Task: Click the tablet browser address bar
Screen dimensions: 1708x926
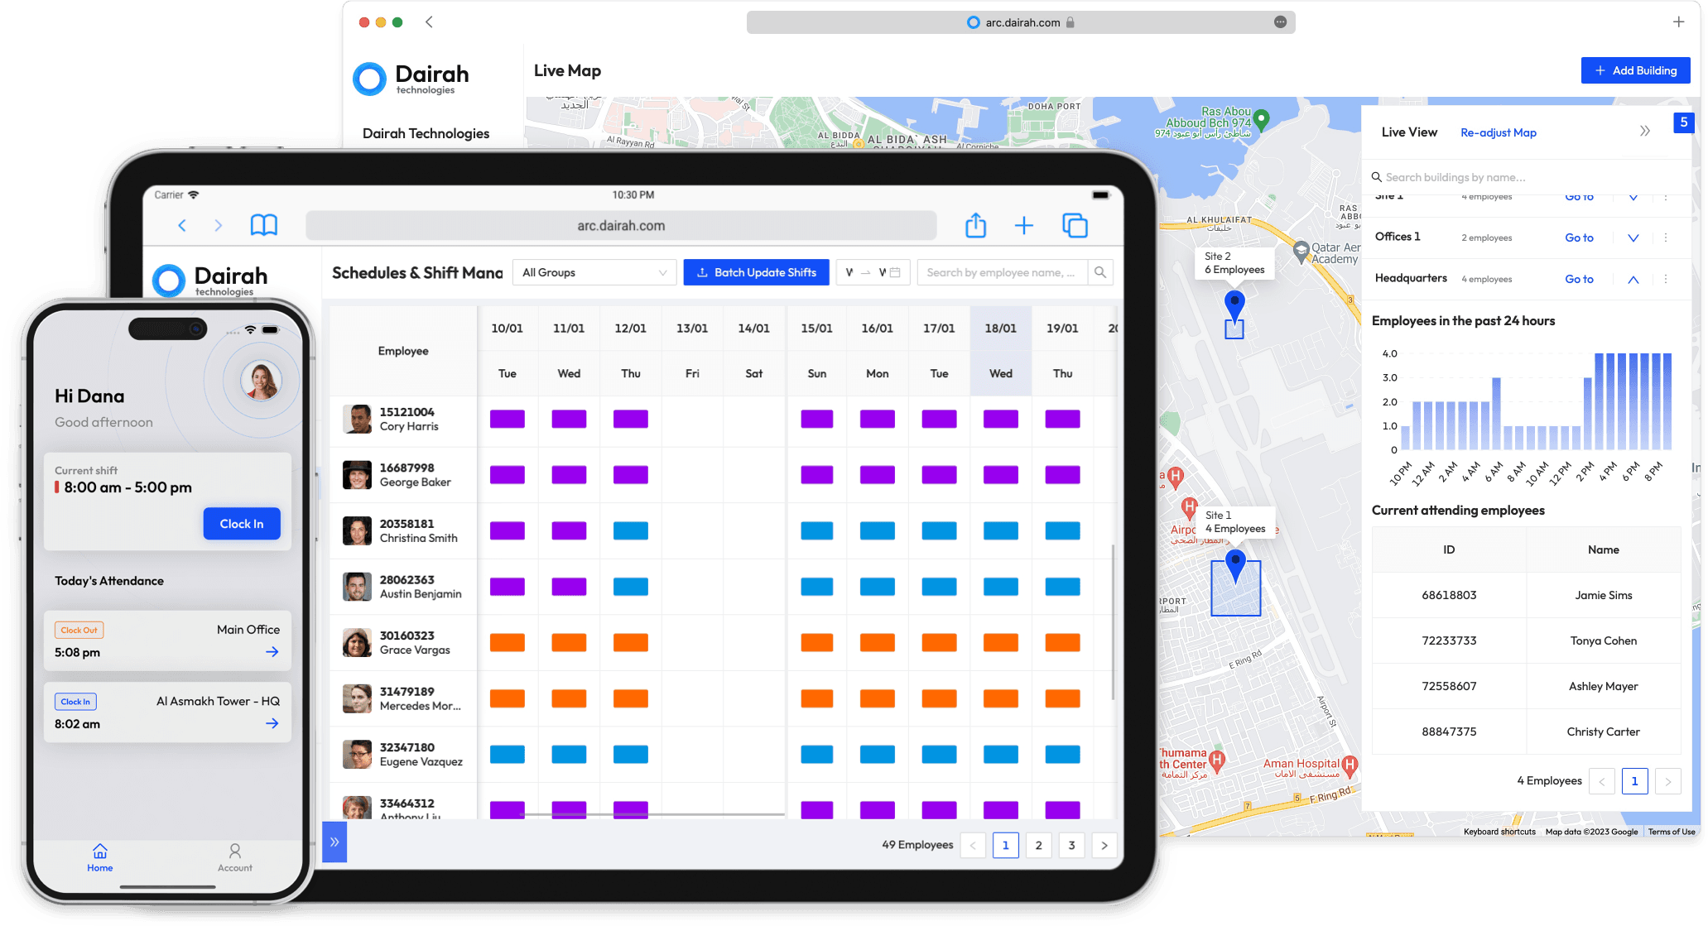Action: [x=621, y=225]
